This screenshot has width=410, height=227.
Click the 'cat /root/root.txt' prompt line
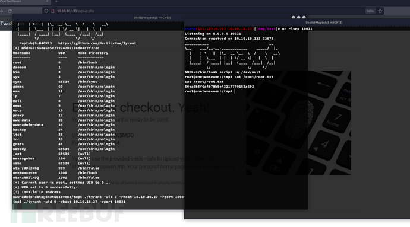229,77
